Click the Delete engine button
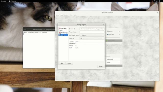The height and width of the screenshot is (92, 163). [x=70, y=63]
